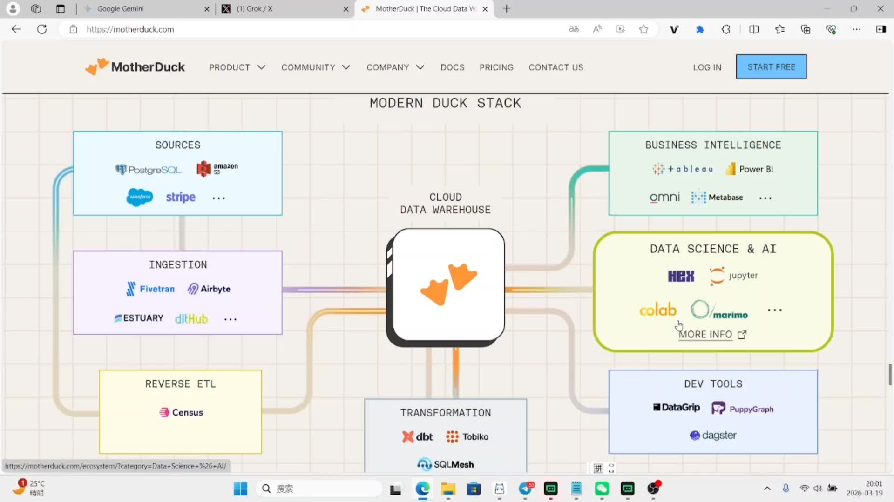894x502 pixels.
Task: Expand the PRODUCT dropdown menu
Action: point(237,67)
